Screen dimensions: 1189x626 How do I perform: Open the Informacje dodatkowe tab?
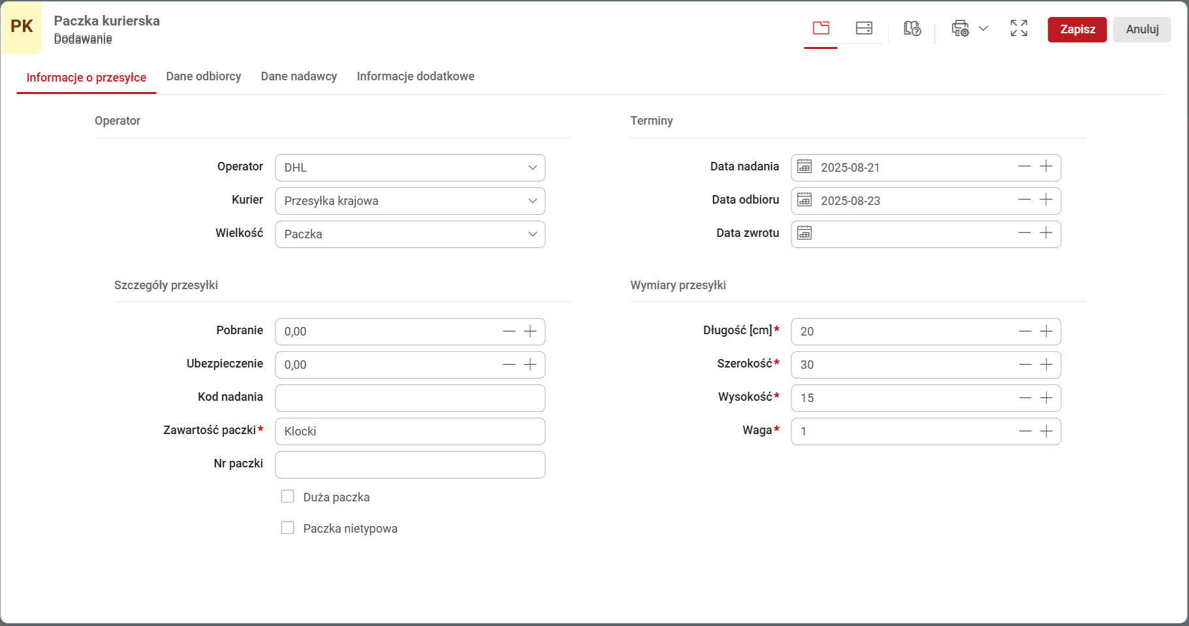415,76
